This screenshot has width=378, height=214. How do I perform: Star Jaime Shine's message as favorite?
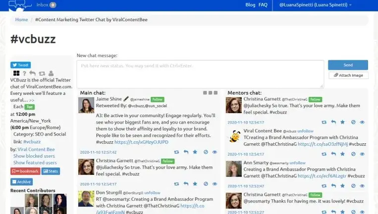tap(195, 152)
